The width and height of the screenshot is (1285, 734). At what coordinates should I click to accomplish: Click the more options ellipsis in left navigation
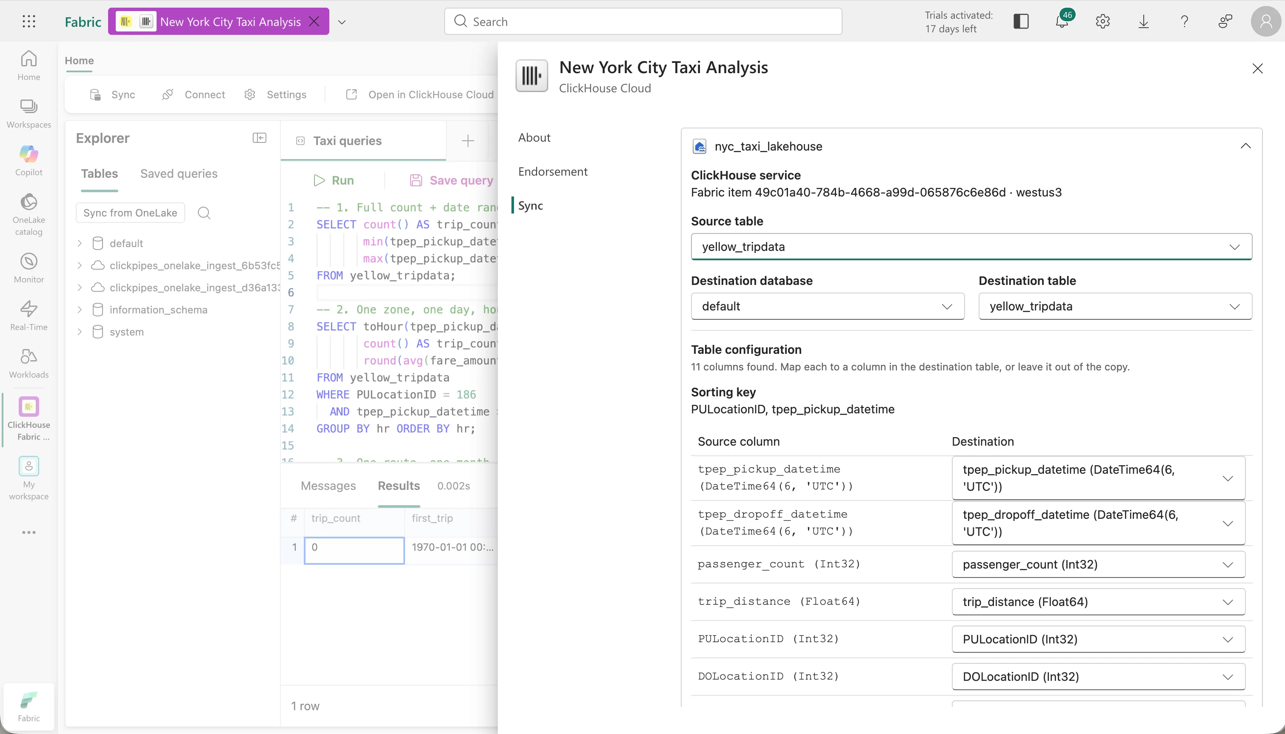pyautogui.click(x=29, y=532)
